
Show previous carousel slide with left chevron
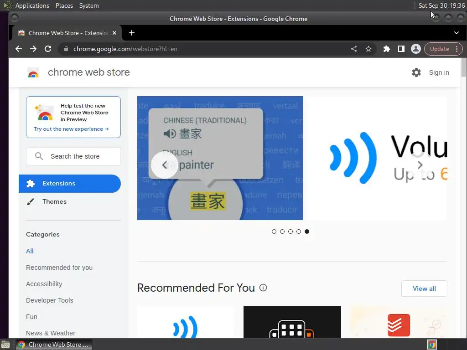pyautogui.click(x=164, y=165)
